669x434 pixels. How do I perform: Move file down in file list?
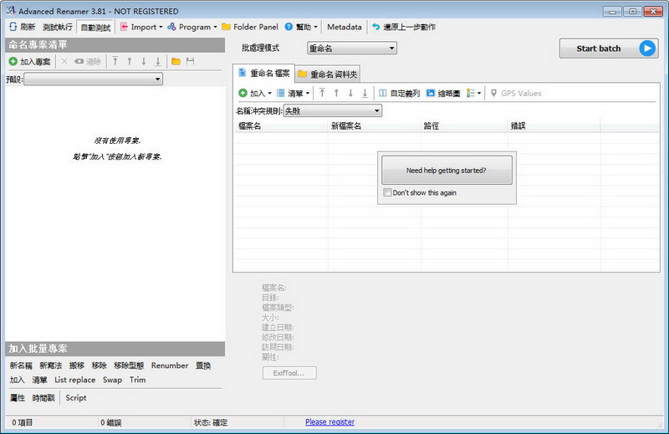click(350, 93)
